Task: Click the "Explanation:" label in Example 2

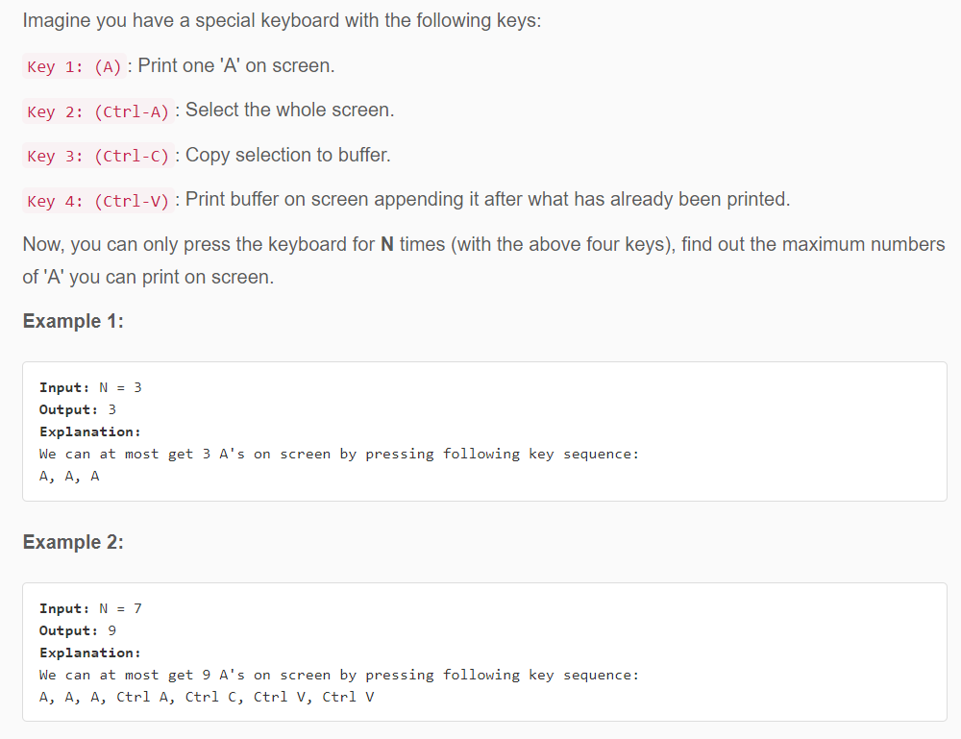Action: (x=90, y=653)
